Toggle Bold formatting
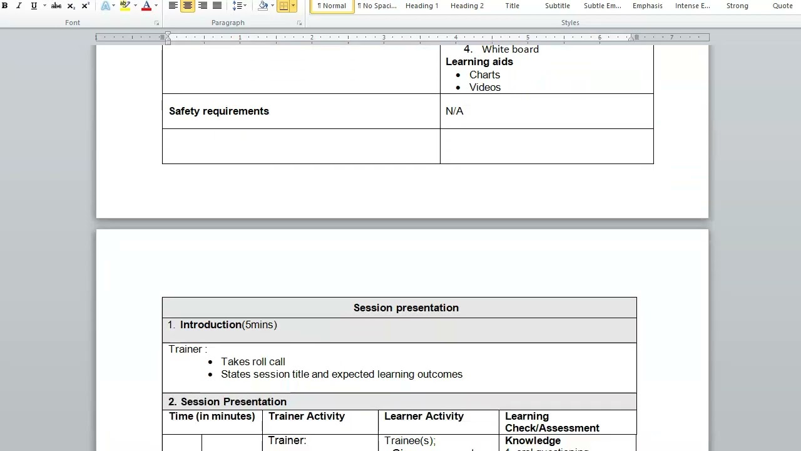Viewport: 801px width, 451px height. 5,6
